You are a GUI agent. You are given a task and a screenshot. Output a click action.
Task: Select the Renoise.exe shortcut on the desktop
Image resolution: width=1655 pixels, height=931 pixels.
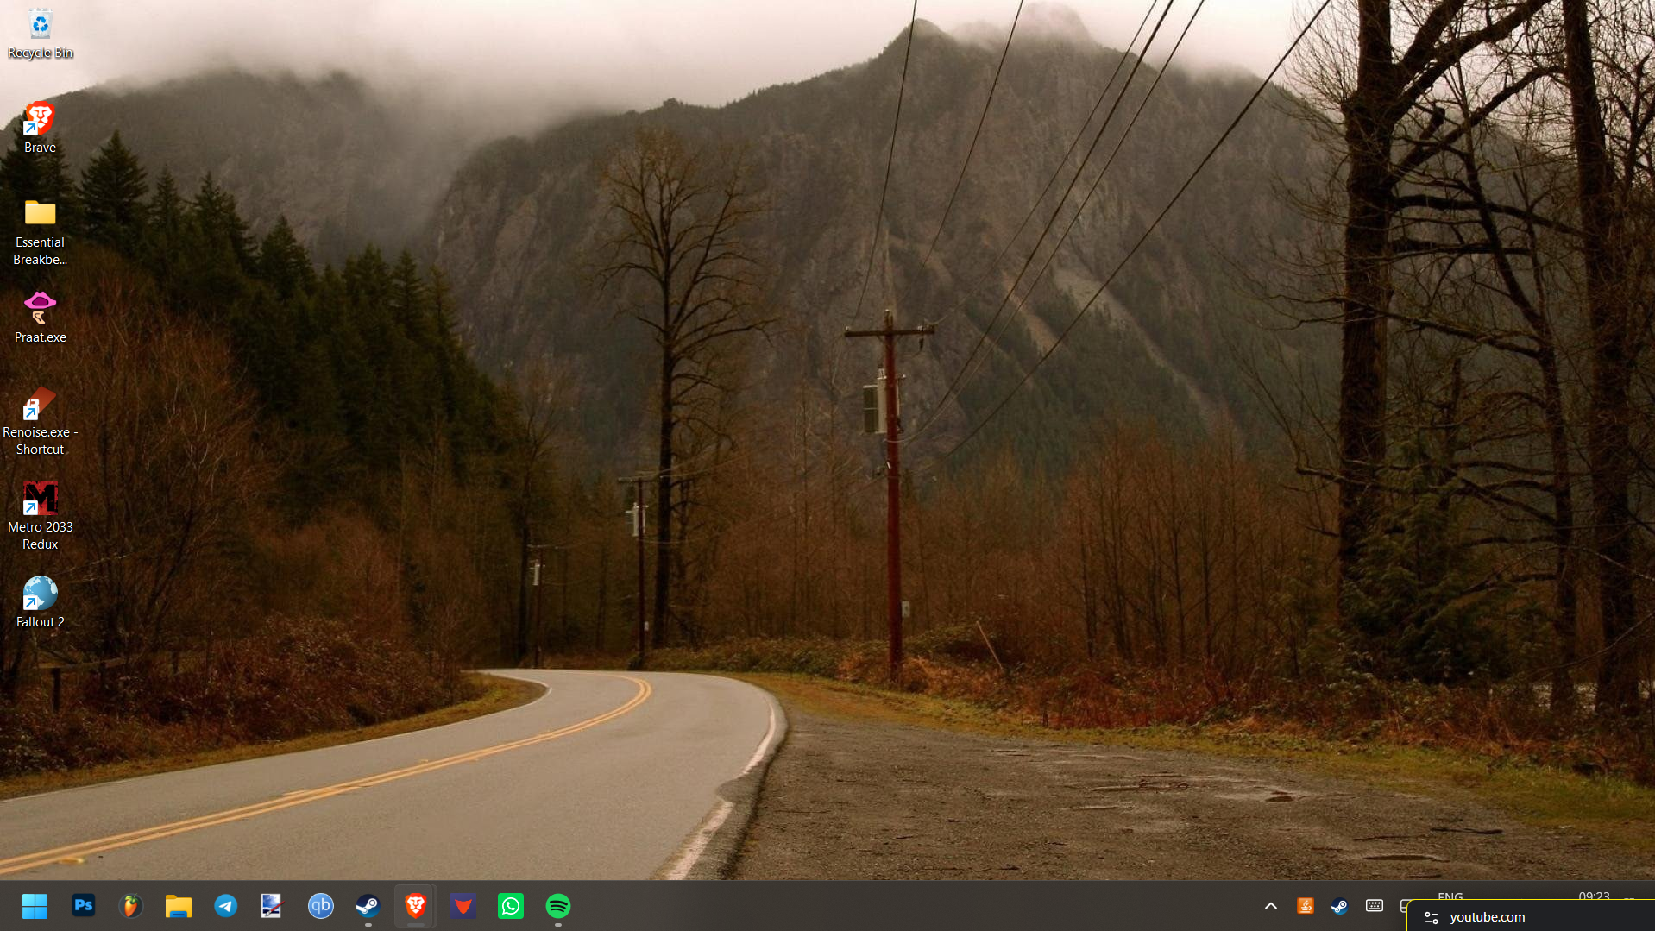[x=40, y=421]
